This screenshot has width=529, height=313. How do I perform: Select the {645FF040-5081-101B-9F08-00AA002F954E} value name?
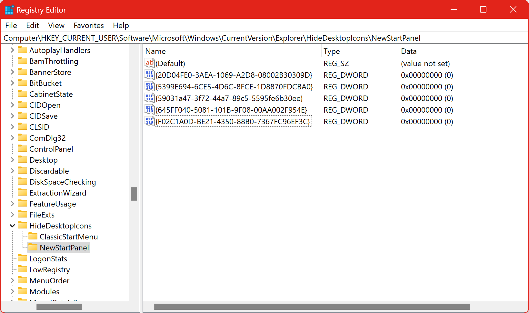[x=231, y=110]
